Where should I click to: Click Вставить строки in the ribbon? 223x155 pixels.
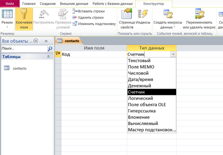90,11
